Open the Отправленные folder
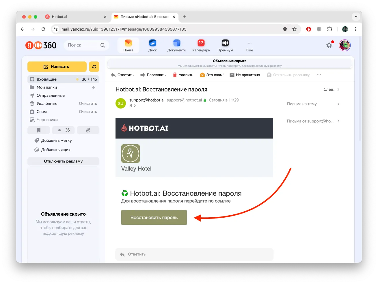378x284 pixels. coord(51,96)
